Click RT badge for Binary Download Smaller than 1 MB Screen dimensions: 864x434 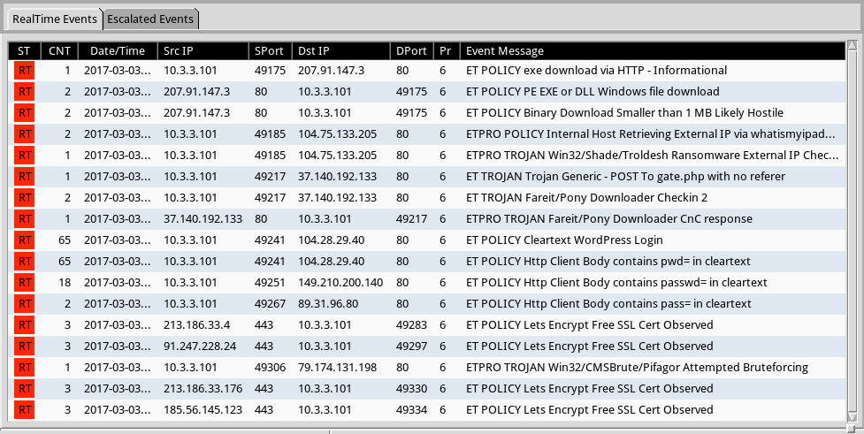point(25,113)
